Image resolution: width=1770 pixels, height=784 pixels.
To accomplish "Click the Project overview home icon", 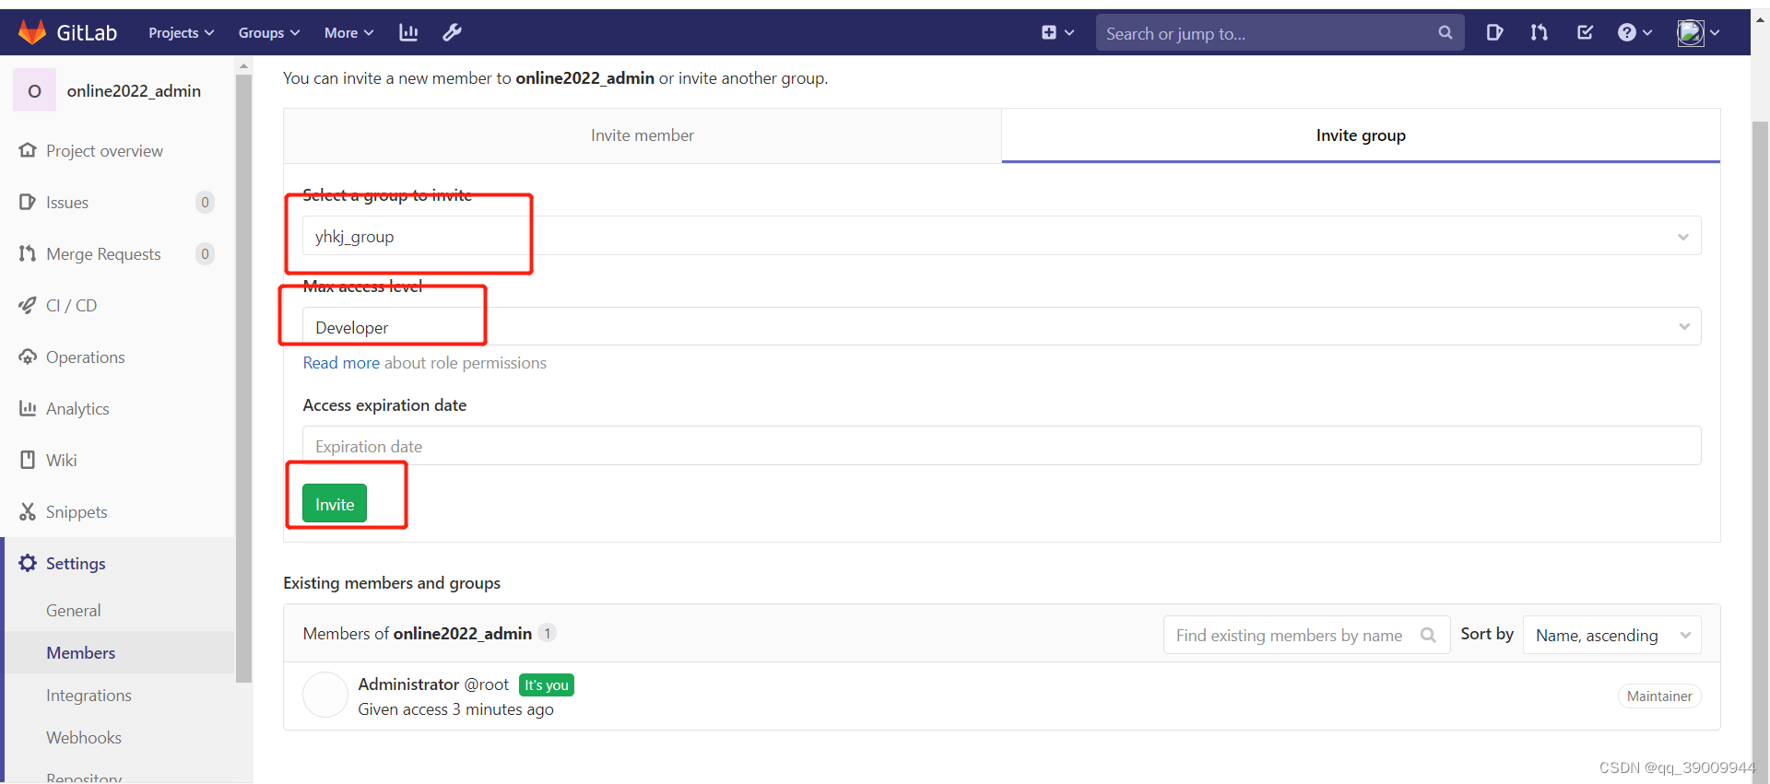I will point(28,150).
